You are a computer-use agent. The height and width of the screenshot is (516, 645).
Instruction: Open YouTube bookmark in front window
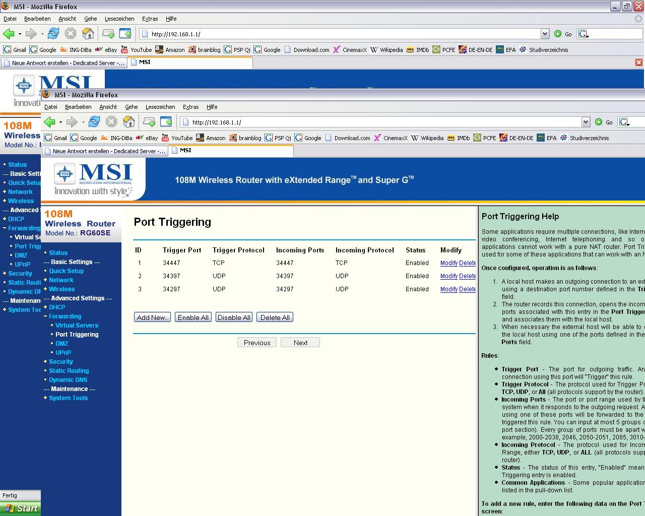pos(177,138)
